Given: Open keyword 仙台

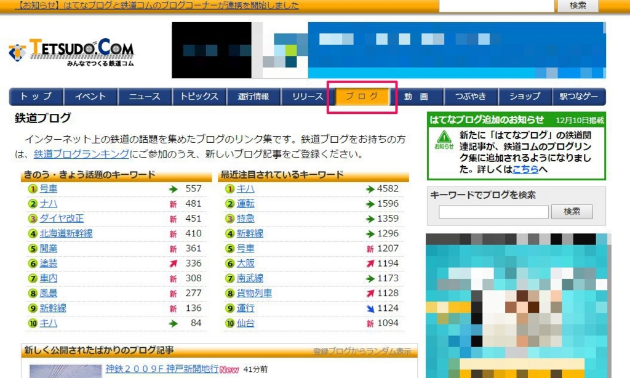Looking at the screenshot, I should pos(245,323).
